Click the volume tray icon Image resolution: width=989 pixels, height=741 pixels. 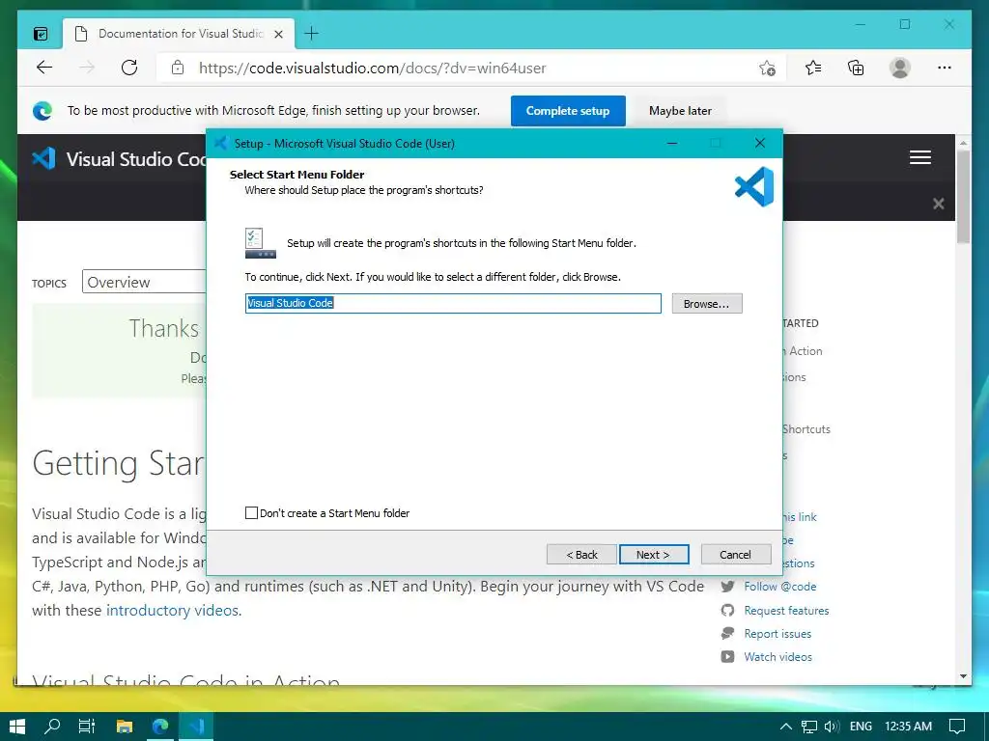click(832, 727)
